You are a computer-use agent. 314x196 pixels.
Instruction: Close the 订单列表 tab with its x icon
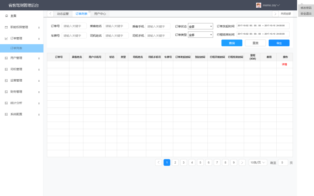[90, 12]
